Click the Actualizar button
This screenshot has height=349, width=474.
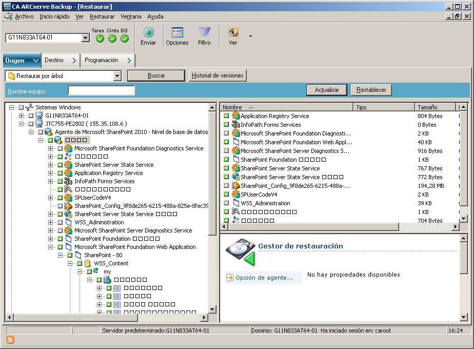pos(327,90)
